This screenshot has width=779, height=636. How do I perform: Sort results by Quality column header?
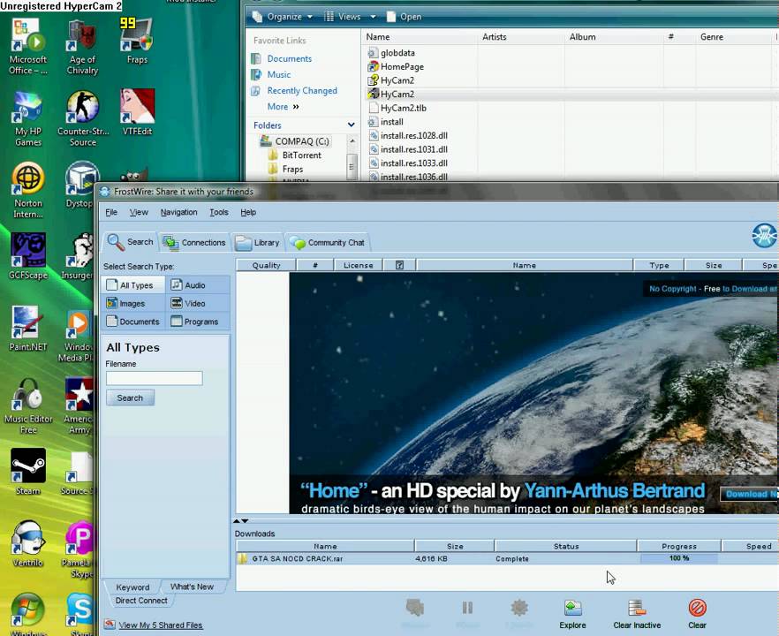[x=267, y=265]
